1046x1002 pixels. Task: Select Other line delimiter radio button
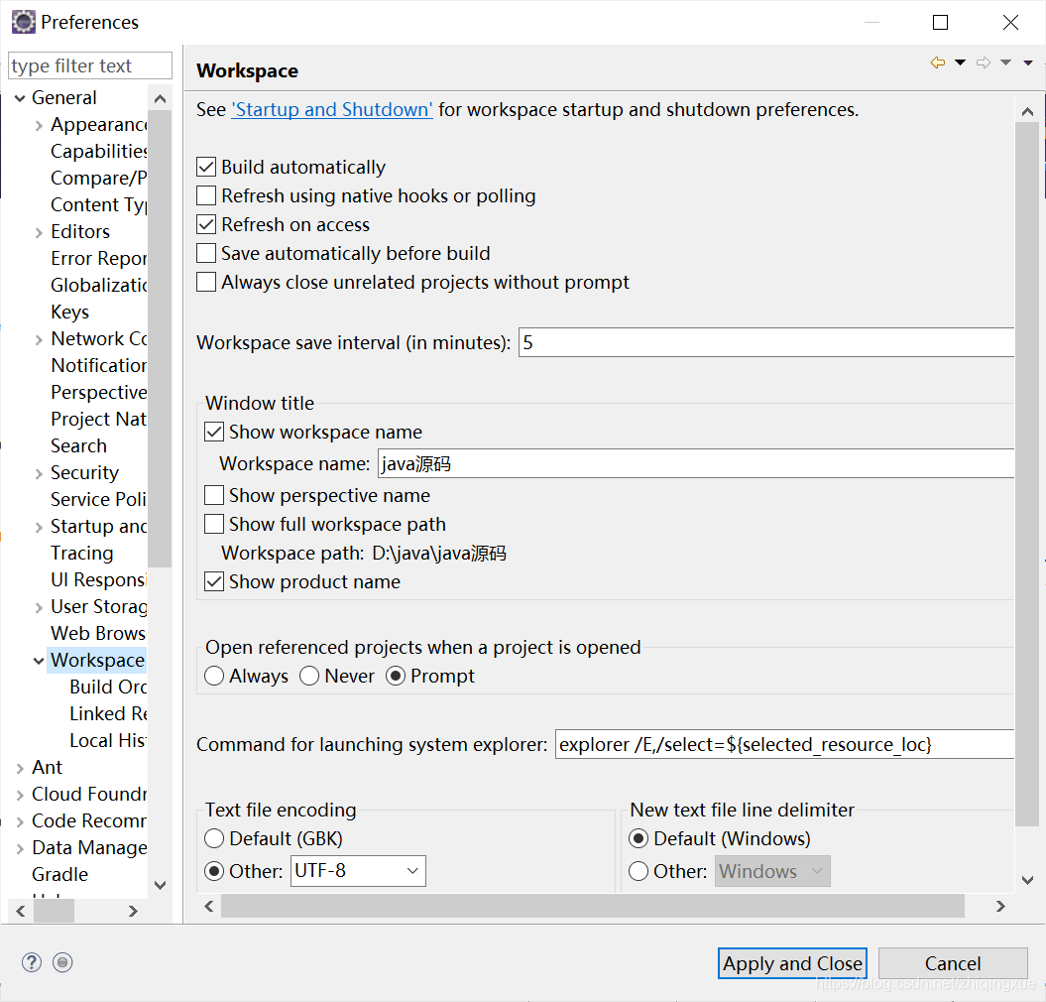639,871
